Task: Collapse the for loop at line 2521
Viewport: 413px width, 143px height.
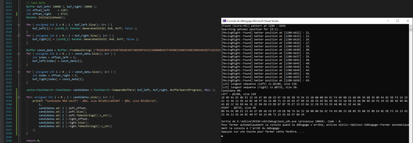Action: tap(18, 36)
